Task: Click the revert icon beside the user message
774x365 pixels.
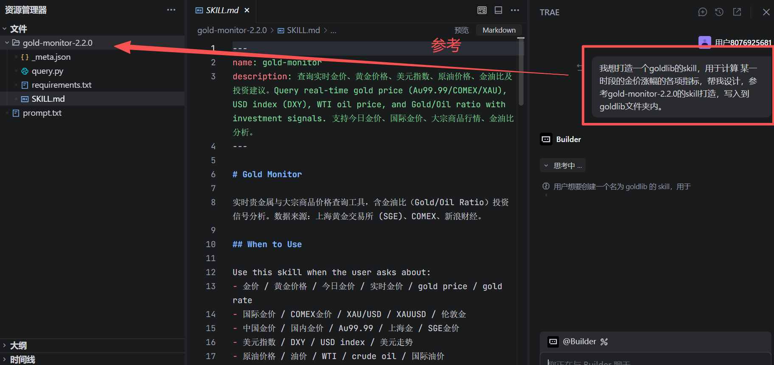Action: 580,67
